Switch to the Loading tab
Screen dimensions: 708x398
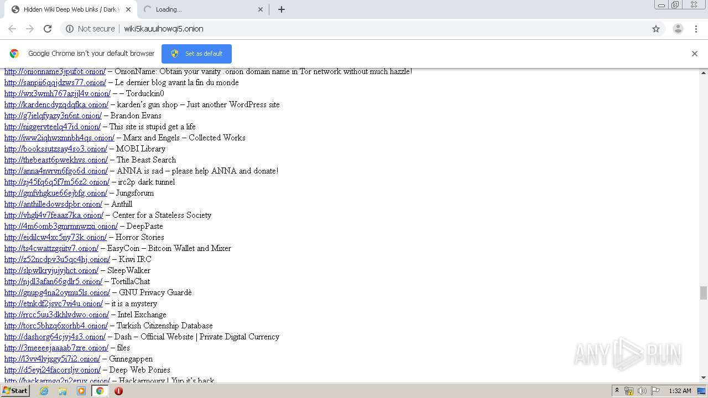point(202,9)
